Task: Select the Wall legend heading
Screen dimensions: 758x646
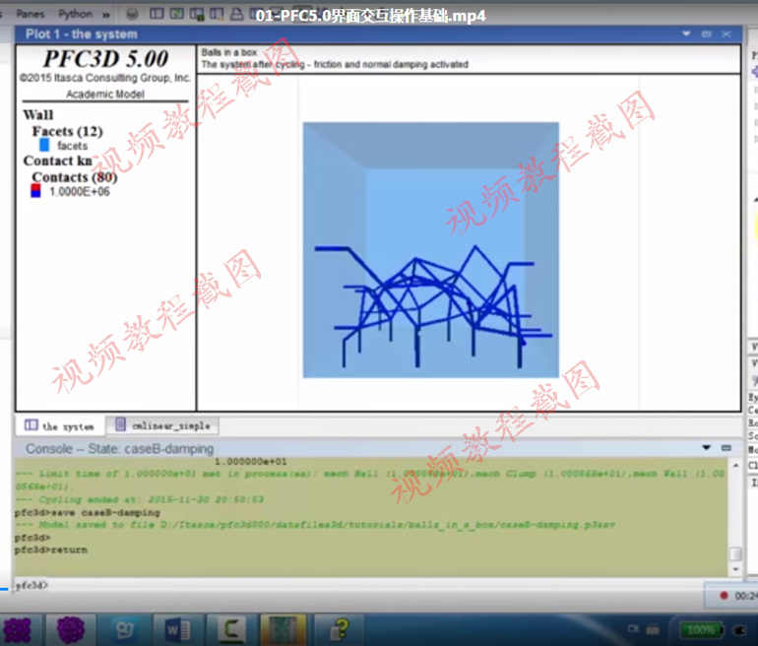Action: coord(38,115)
